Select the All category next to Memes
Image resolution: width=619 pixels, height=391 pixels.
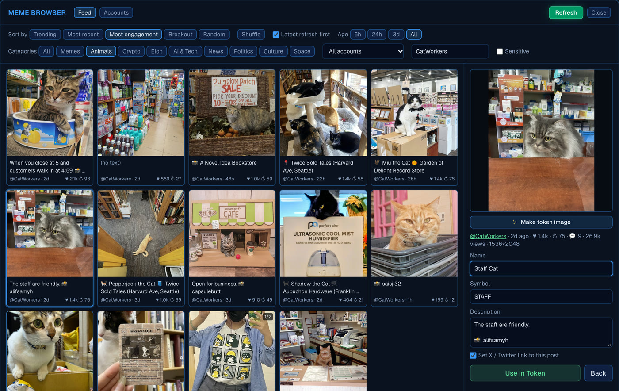coord(46,51)
